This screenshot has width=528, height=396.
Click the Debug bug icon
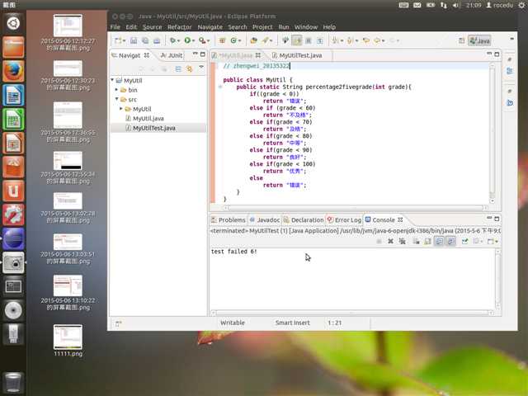click(172, 40)
